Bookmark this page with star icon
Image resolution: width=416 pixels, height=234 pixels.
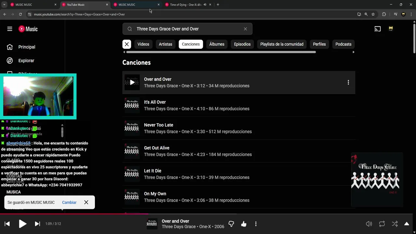tap(373, 14)
